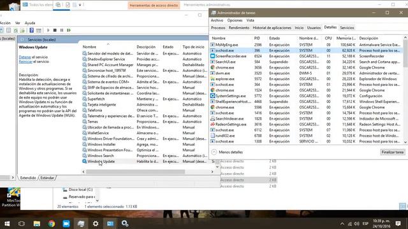This screenshot has width=408, height=229.
Task: Open Opciones menu in Task Manager
Action: (x=235, y=20)
